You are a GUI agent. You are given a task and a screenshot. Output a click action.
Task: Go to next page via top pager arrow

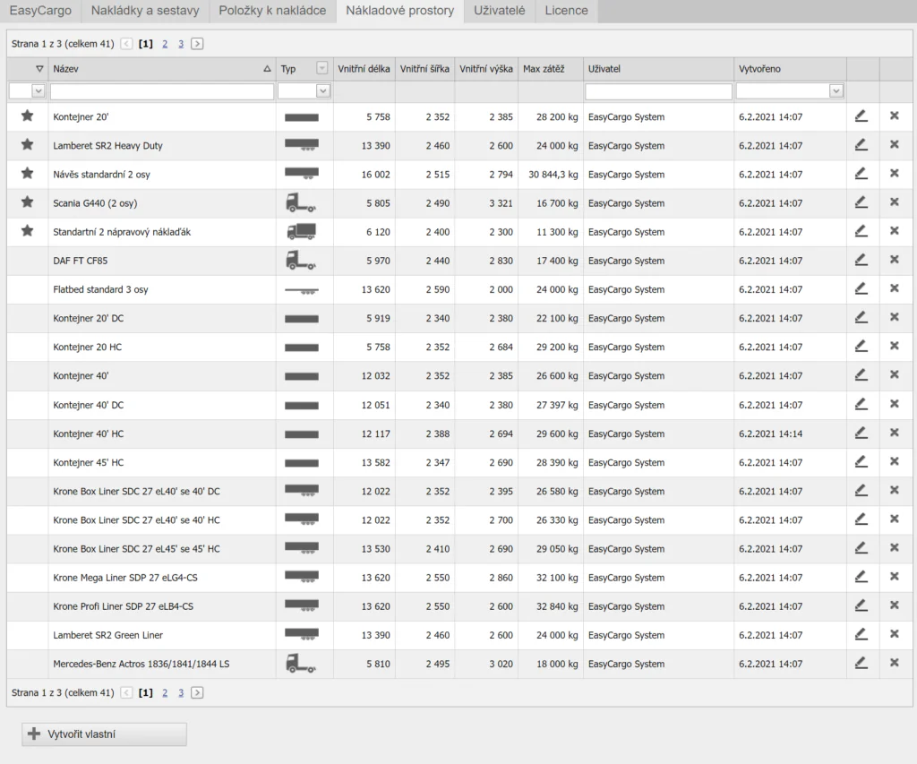[x=197, y=44]
